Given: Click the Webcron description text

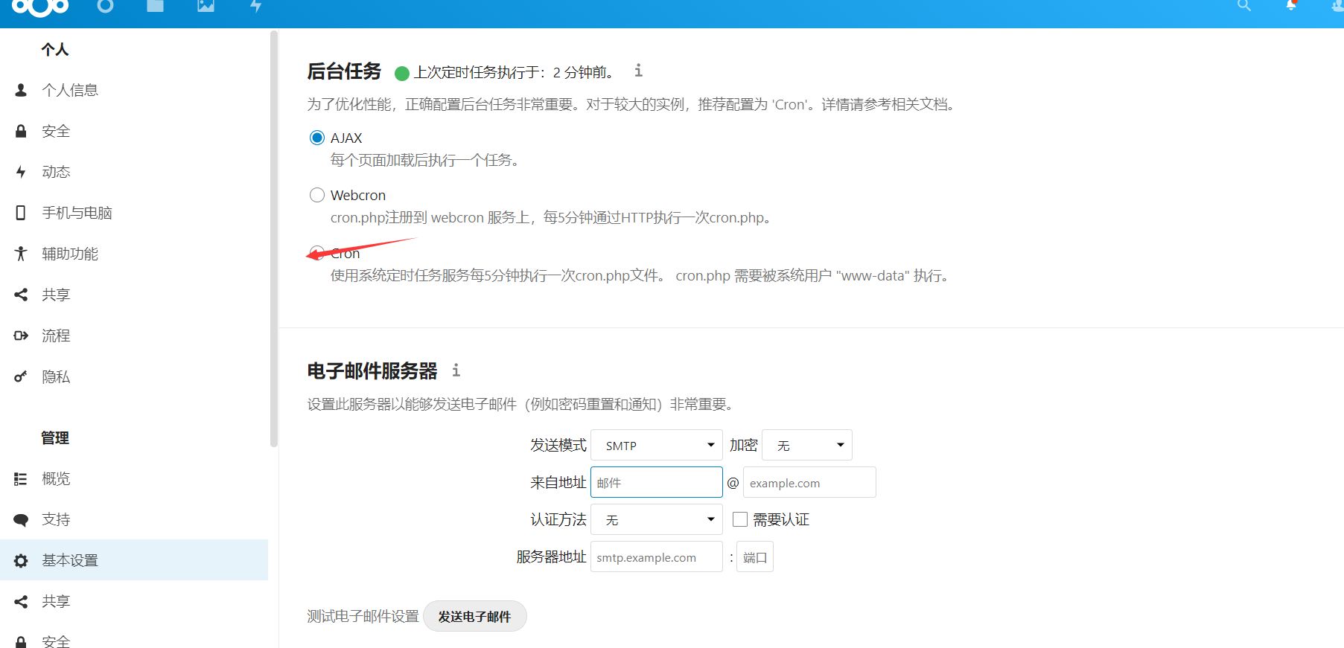Looking at the screenshot, I should pos(552,217).
